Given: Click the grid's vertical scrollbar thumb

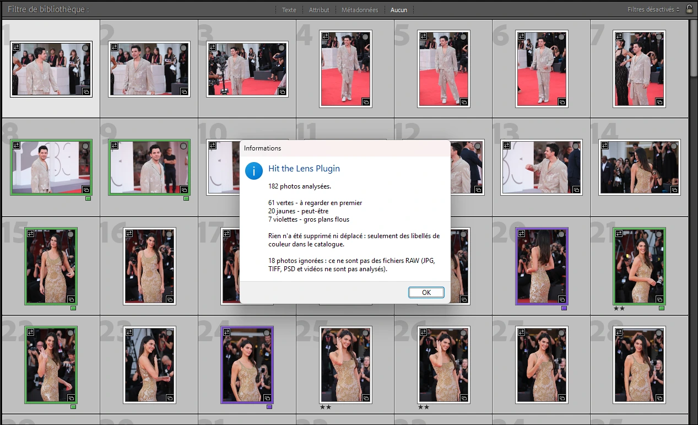Looking at the screenshot, I should (693, 49).
